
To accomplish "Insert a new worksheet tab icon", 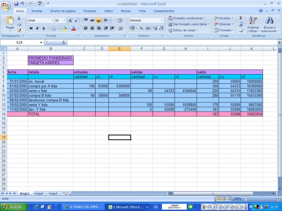I will pyautogui.click(x=65, y=194).
